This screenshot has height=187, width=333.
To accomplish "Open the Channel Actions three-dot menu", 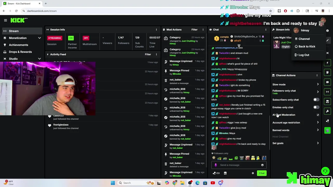I will (317, 75).
